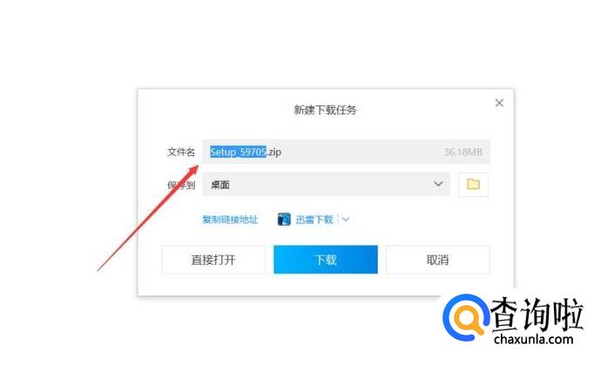Click the 查询啦 watermark characters
The height and width of the screenshot is (366, 594).
[x=536, y=314]
